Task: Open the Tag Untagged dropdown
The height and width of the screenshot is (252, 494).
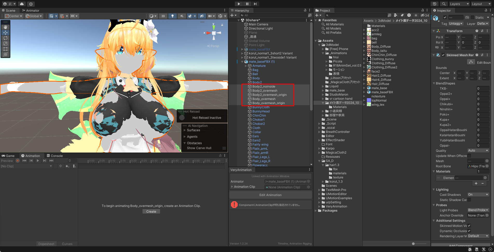Action: (456, 24)
